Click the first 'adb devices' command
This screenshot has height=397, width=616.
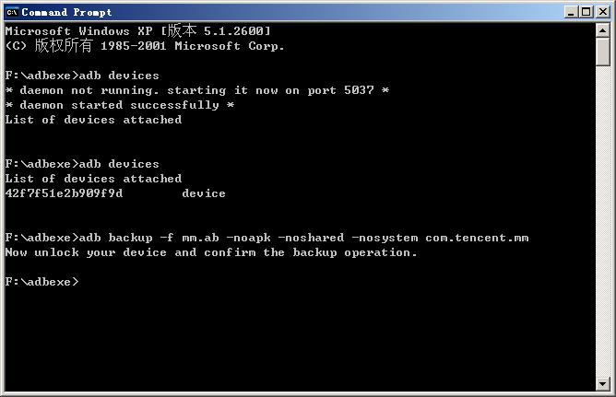coord(119,76)
